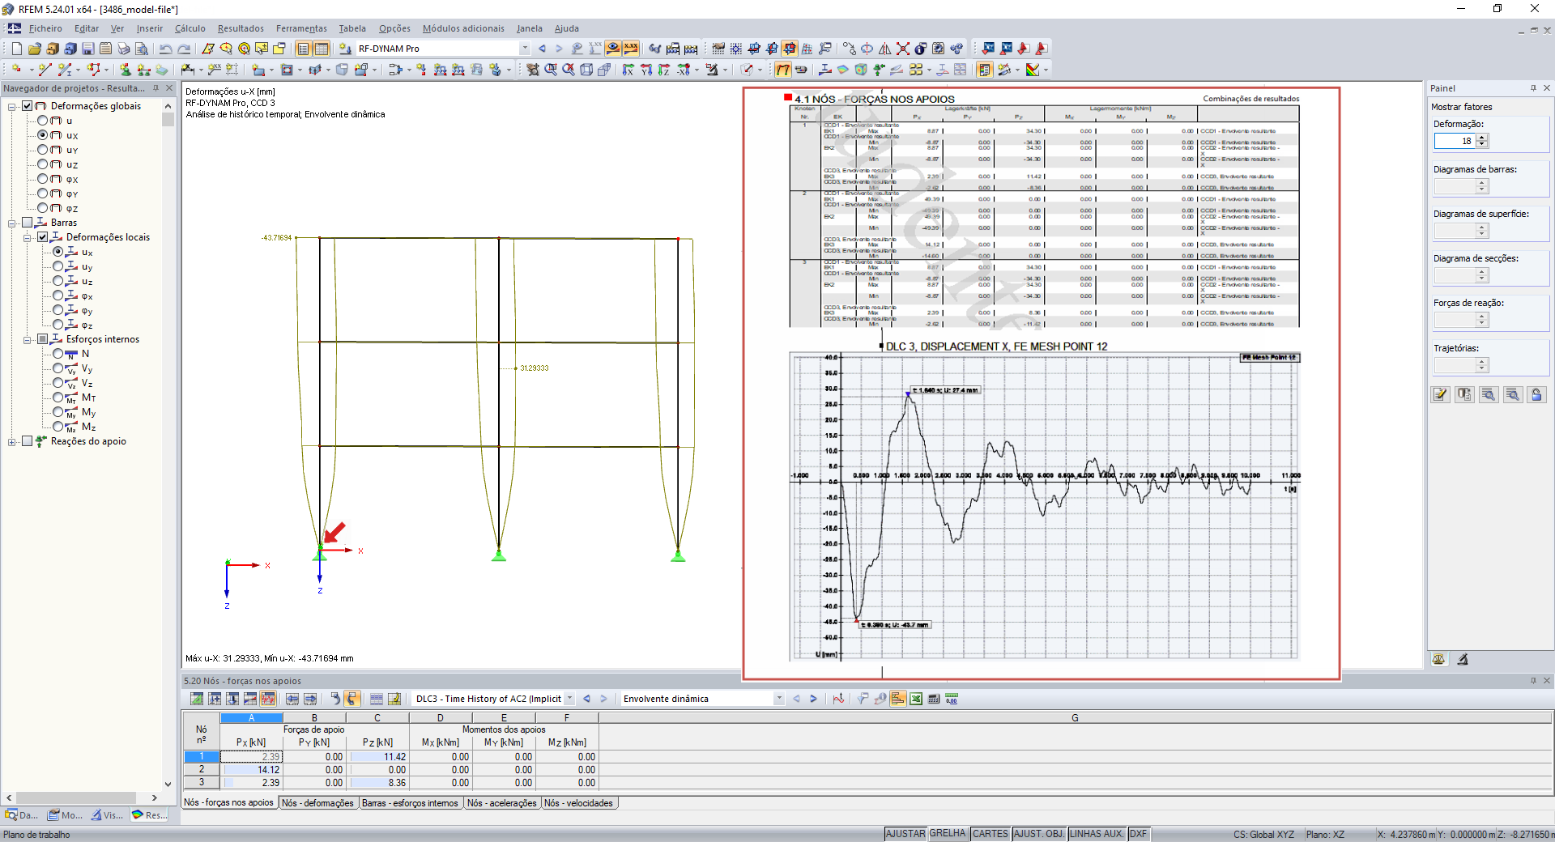Click the deformation display icon
The height and width of the screenshot is (842, 1555).
(782, 70)
